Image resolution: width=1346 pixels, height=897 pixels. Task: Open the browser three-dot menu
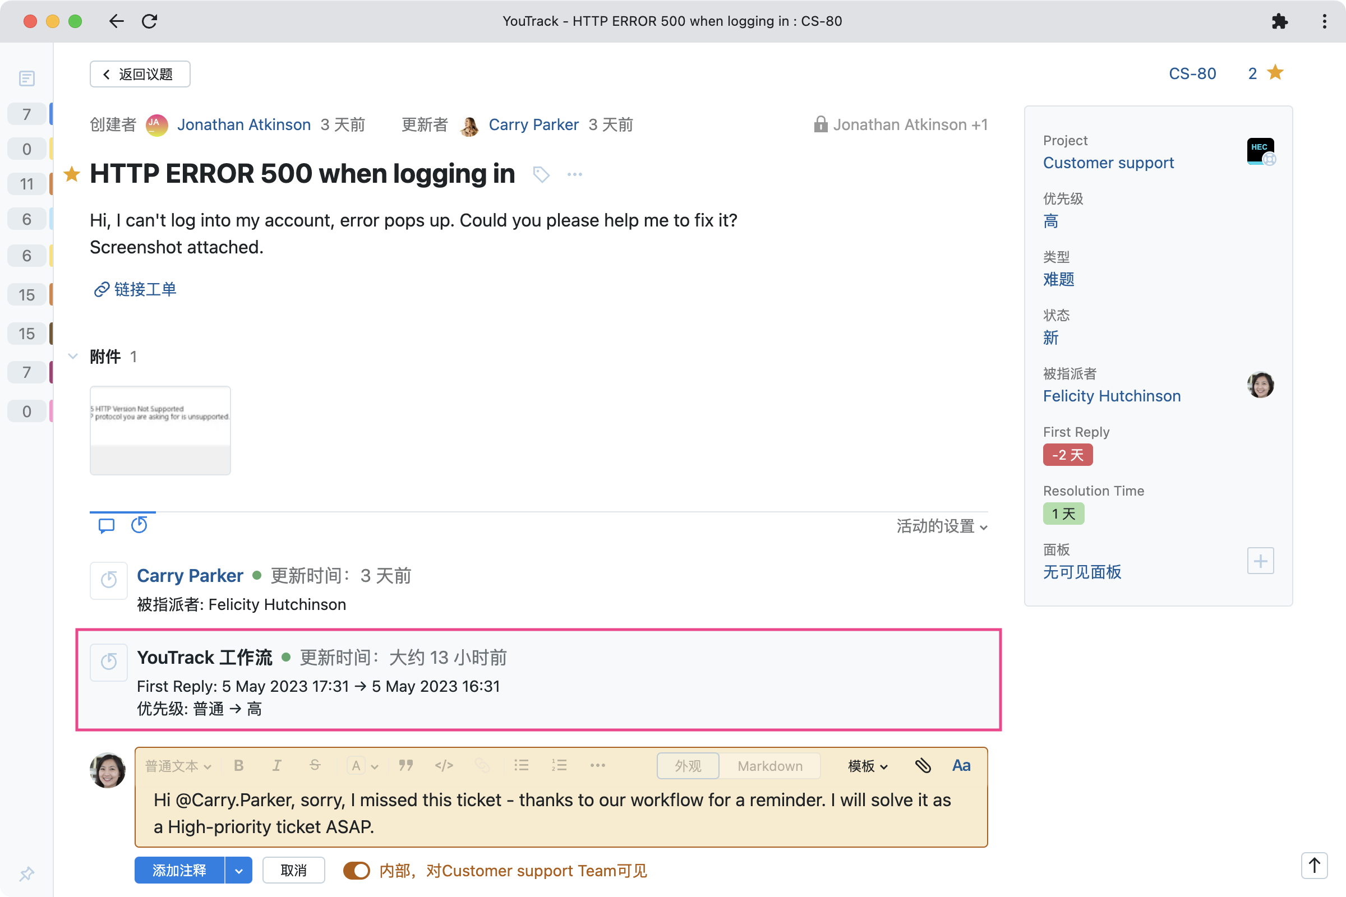[1324, 21]
